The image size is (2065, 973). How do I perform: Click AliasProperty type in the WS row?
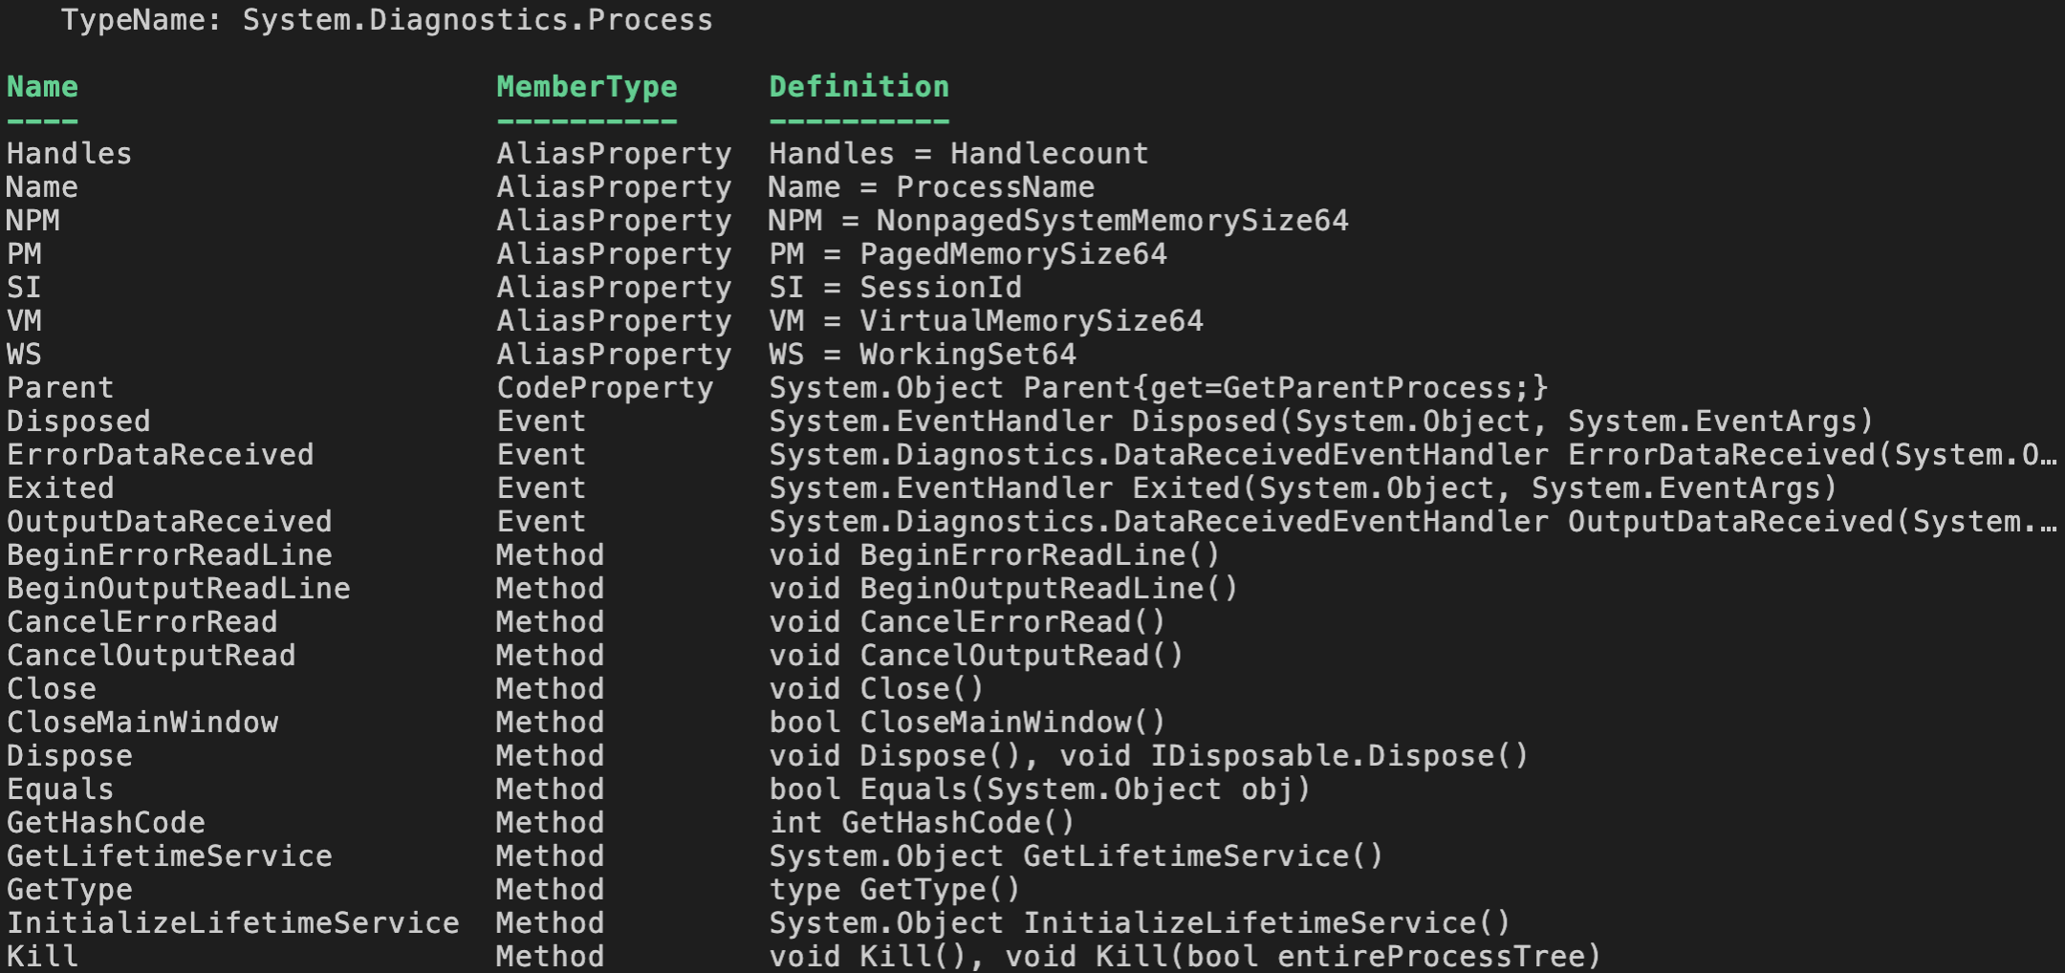pos(614,355)
